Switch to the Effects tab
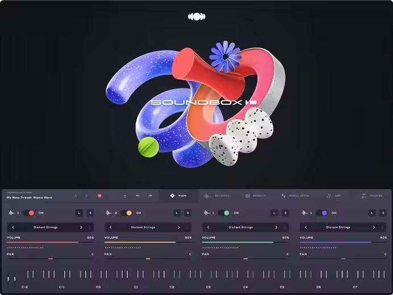 256,196
